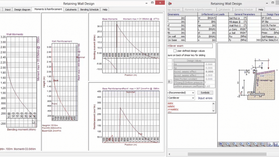Click the print drawing icon in diagram toolbar
Viewport: 279px width, 157px height.
click(x=270, y=144)
